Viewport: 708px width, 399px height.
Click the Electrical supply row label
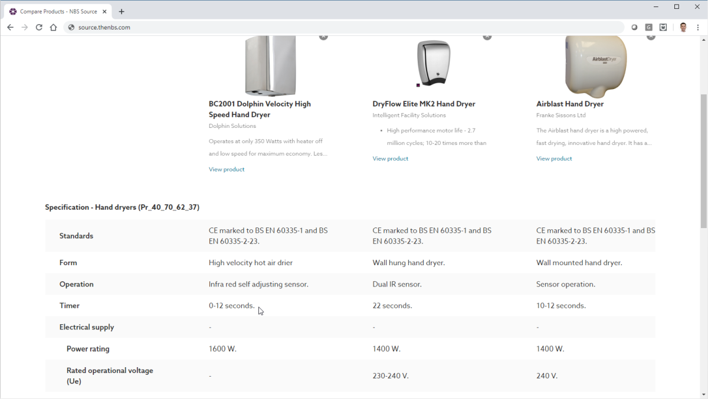coord(87,327)
